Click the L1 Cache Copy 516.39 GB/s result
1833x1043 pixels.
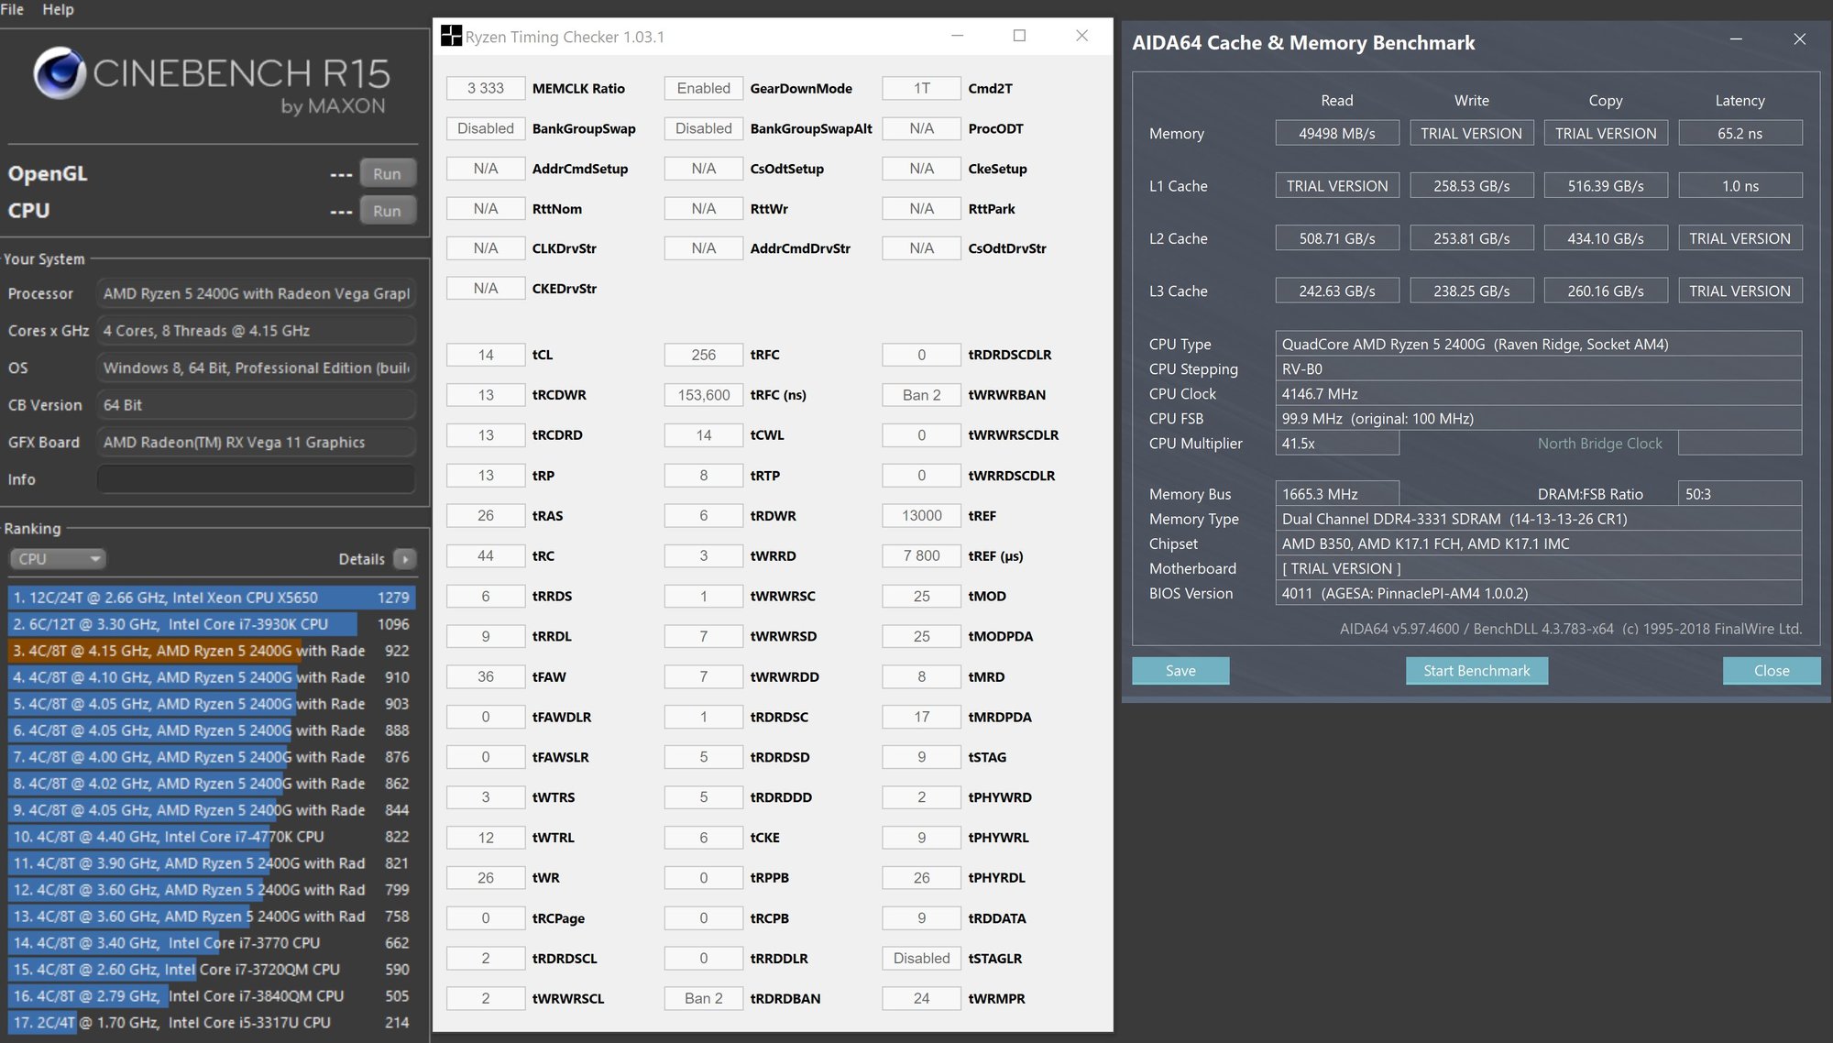click(1606, 186)
